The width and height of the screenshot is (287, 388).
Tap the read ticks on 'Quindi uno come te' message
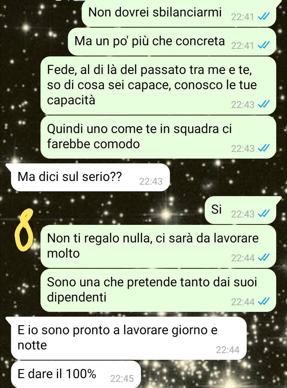(x=264, y=148)
